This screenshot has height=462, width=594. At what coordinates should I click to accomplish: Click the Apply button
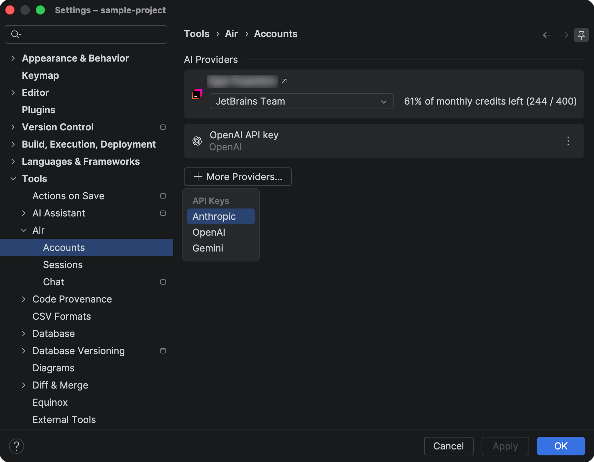(x=505, y=446)
